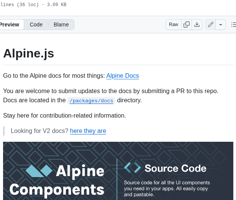
Task: Open the Alpine Components banner image
Action: coord(118,171)
